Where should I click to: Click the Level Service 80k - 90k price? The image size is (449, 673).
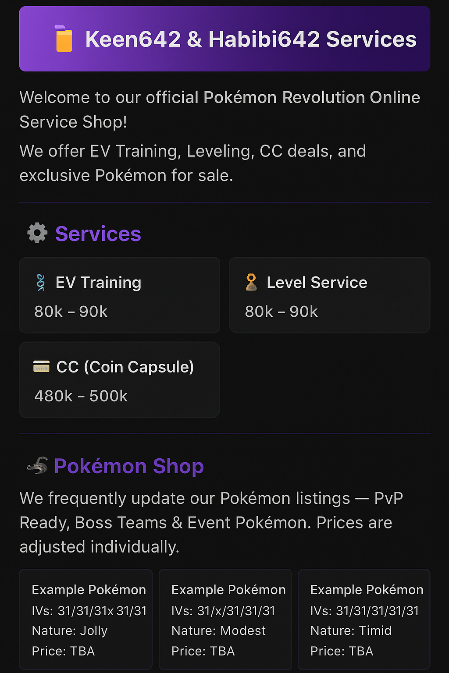point(282,312)
